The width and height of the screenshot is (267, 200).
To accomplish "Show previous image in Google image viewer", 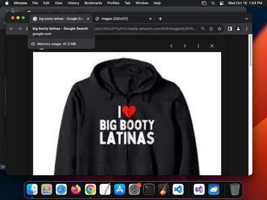I will tap(171, 46).
